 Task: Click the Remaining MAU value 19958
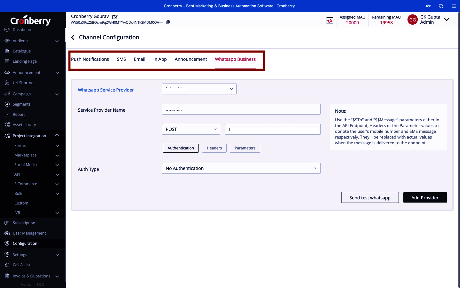(386, 23)
